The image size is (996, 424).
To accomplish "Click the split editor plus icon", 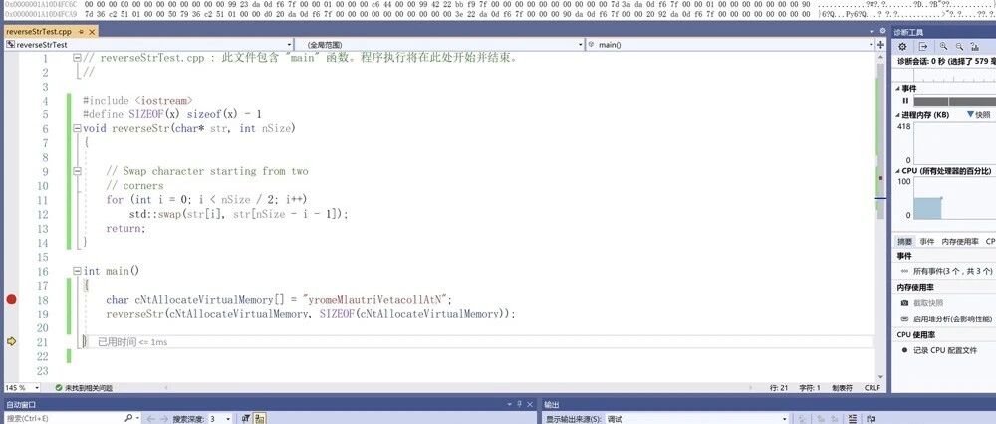I will (881, 45).
